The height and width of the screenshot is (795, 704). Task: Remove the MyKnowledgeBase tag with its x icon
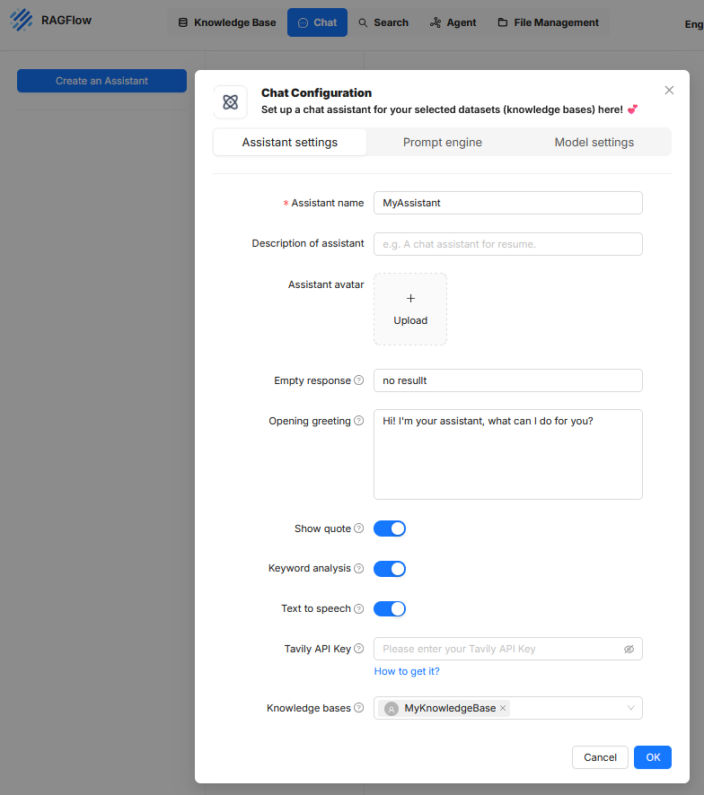coord(503,708)
